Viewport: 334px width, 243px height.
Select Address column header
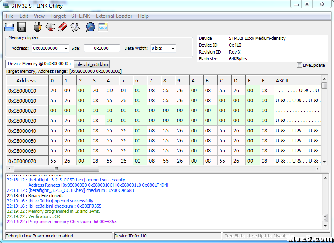click(27, 81)
